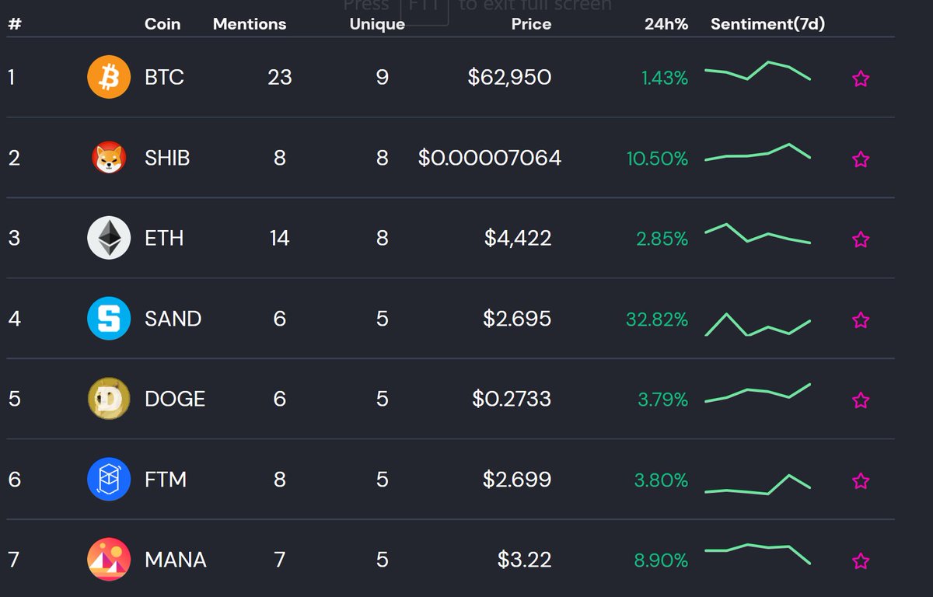
Task: Click the 3.80% change value
Action: pyautogui.click(x=662, y=481)
